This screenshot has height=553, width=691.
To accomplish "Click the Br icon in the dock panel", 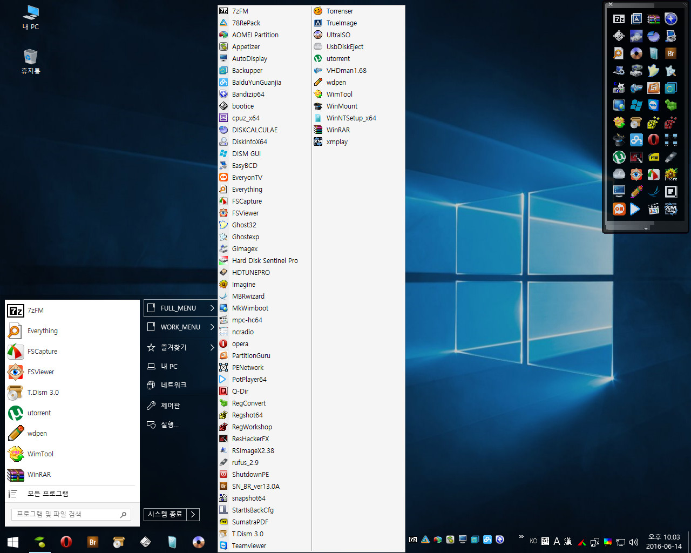I will pos(671,53).
